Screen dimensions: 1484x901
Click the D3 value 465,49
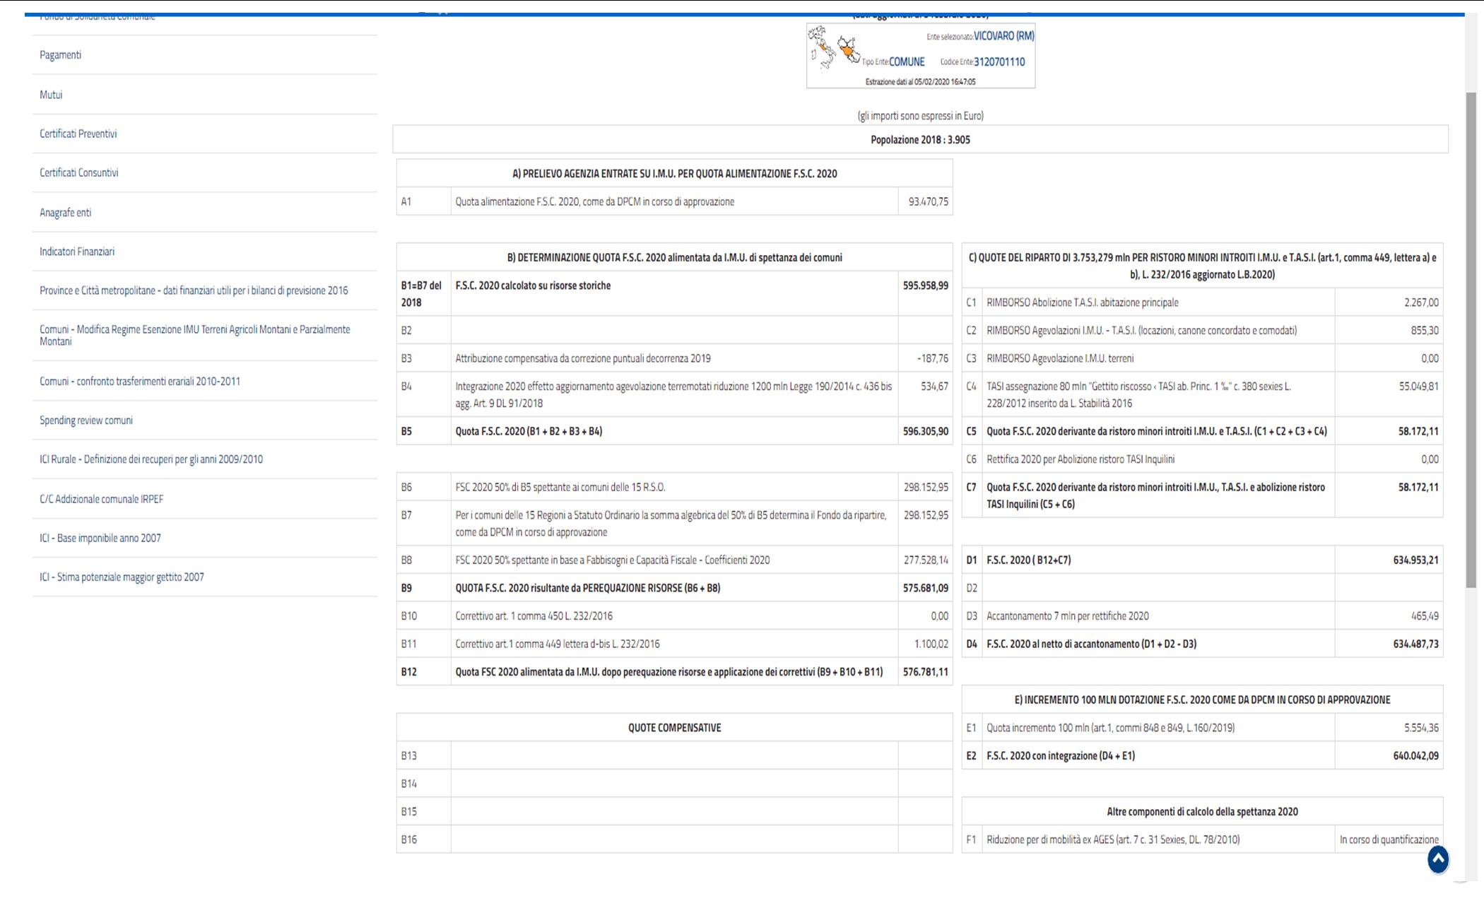[1425, 616]
